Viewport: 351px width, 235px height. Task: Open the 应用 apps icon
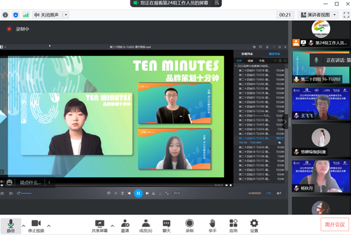pyautogui.click(x=233, y=225)
